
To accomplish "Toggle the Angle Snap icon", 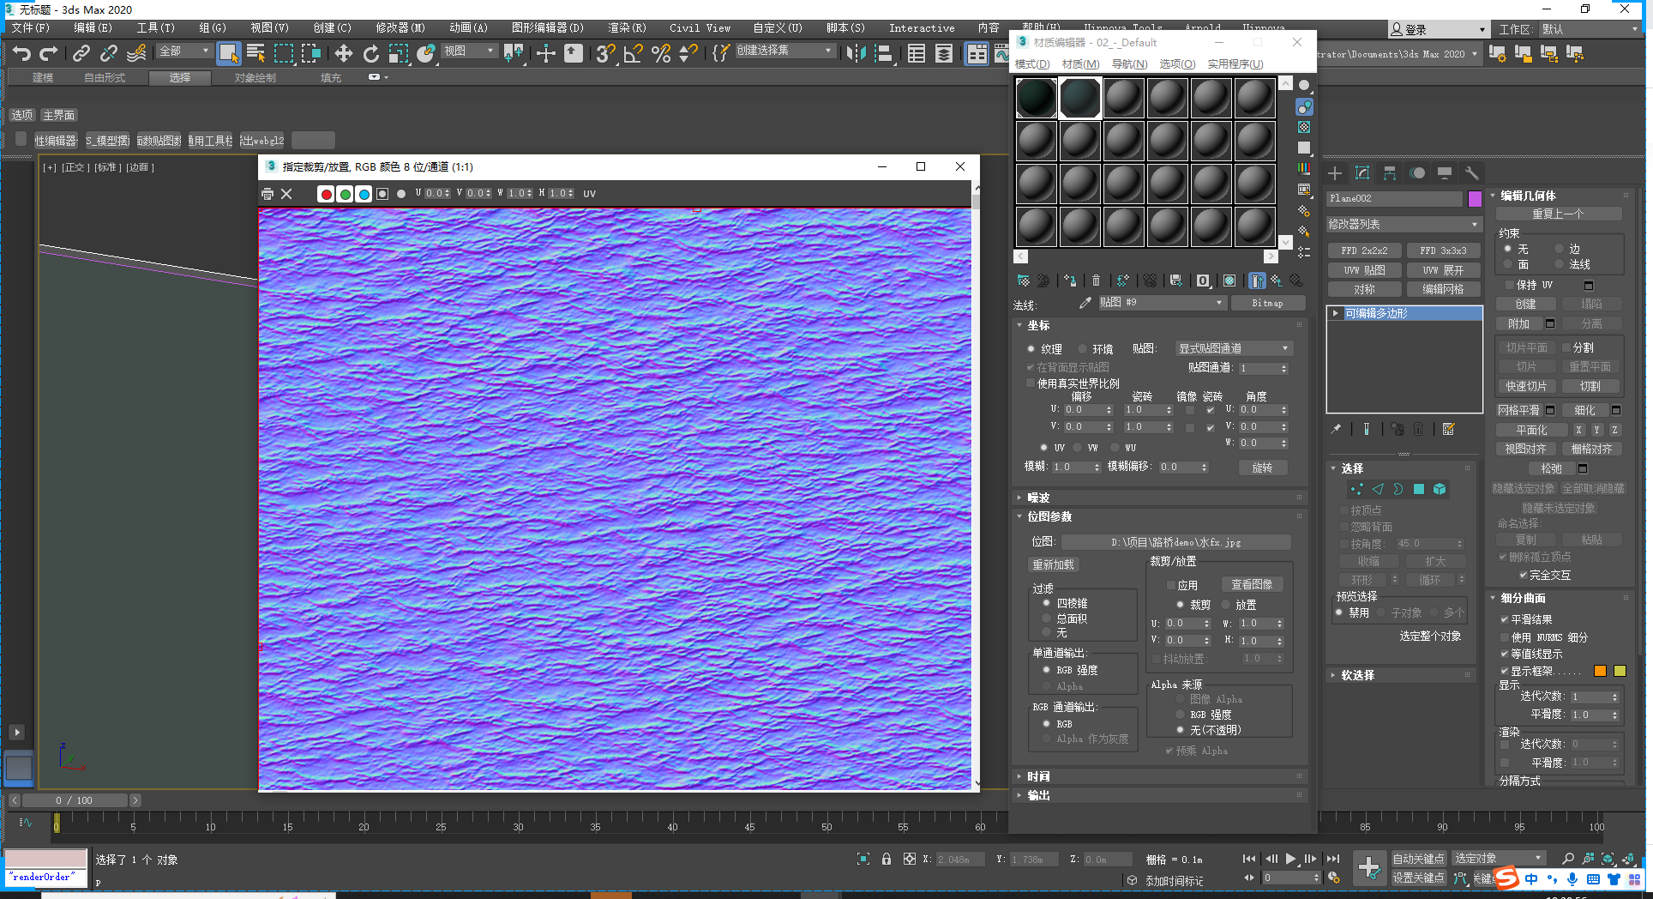I will tap(634, 54).
